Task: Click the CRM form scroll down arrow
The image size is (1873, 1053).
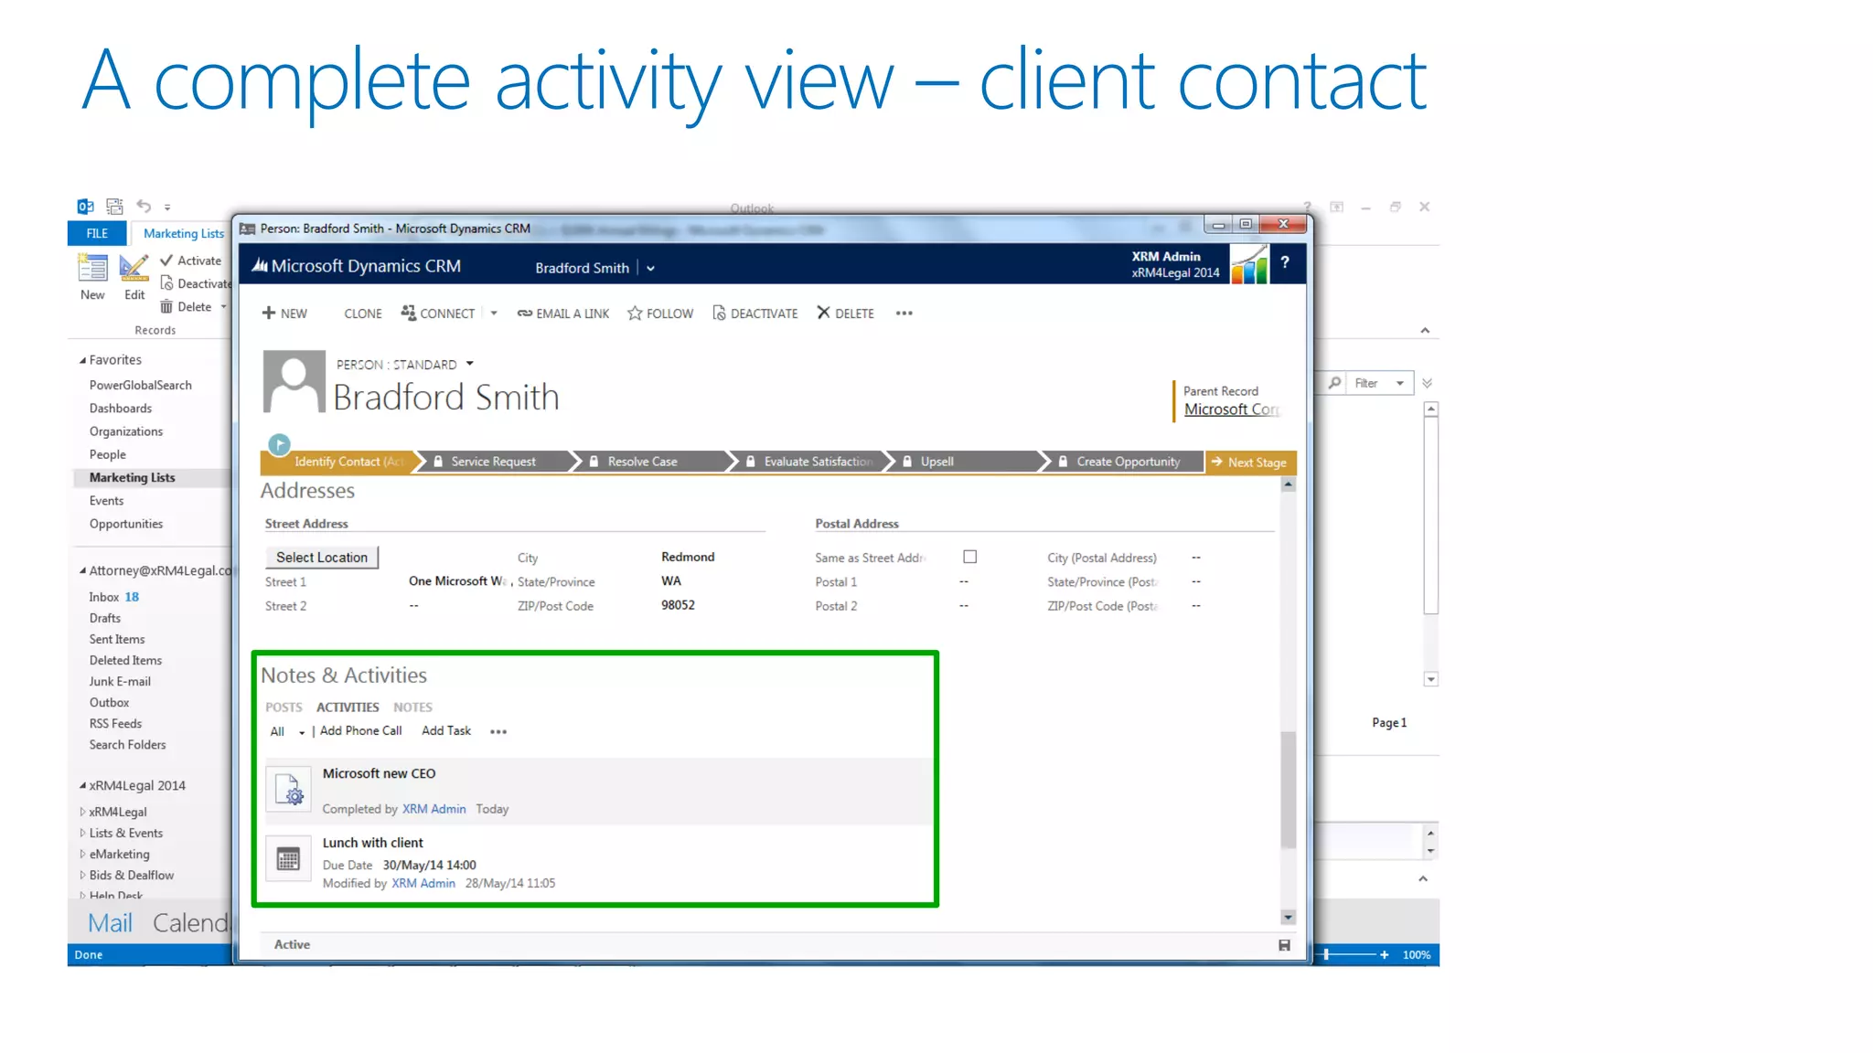Action: point(1289,918)
